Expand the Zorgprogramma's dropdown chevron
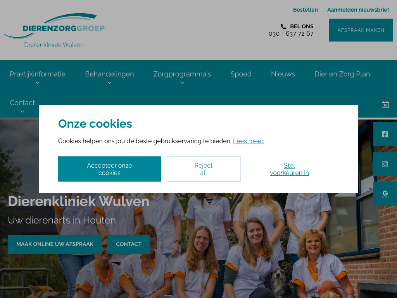This screenshot has height=298, width=397. 182,83
